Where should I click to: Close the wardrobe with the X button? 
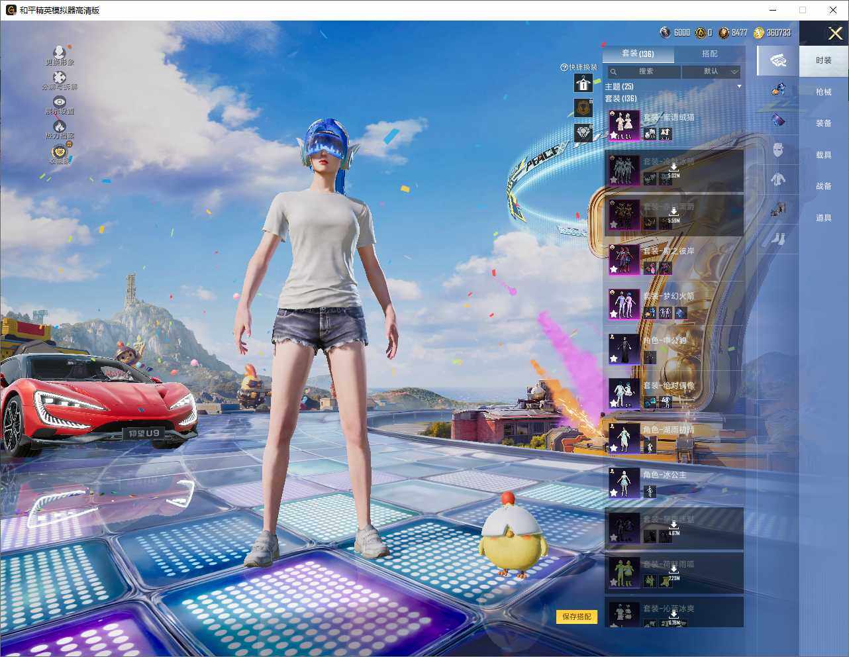coord(835,33)
